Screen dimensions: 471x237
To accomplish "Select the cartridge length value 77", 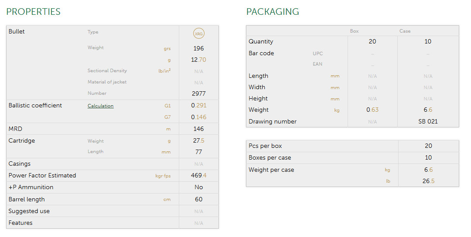I will click(198, 152).
